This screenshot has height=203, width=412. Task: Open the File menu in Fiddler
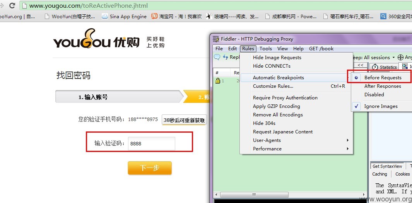[x=219, y=49]
